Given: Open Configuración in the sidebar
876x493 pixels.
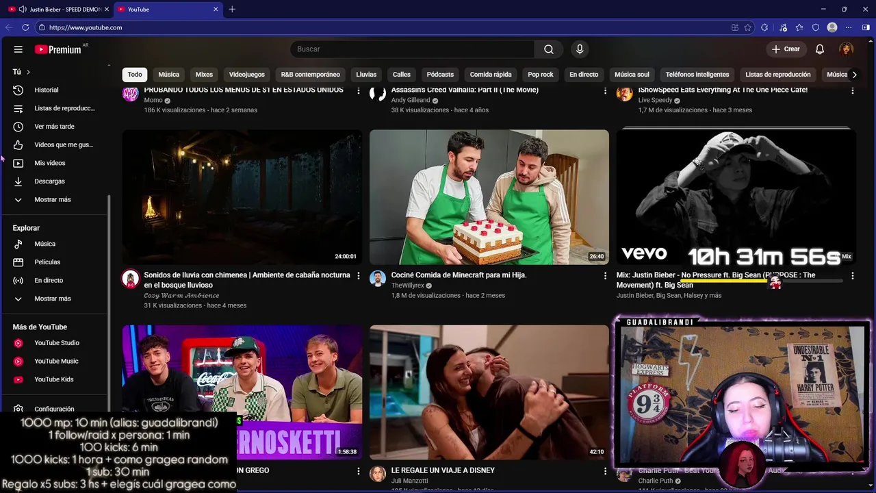Looking at the screenshot, I should (x=55, y=409).
